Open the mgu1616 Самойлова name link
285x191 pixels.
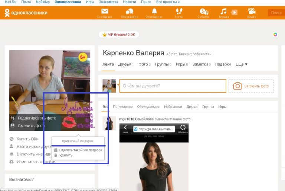coord(136,119)
